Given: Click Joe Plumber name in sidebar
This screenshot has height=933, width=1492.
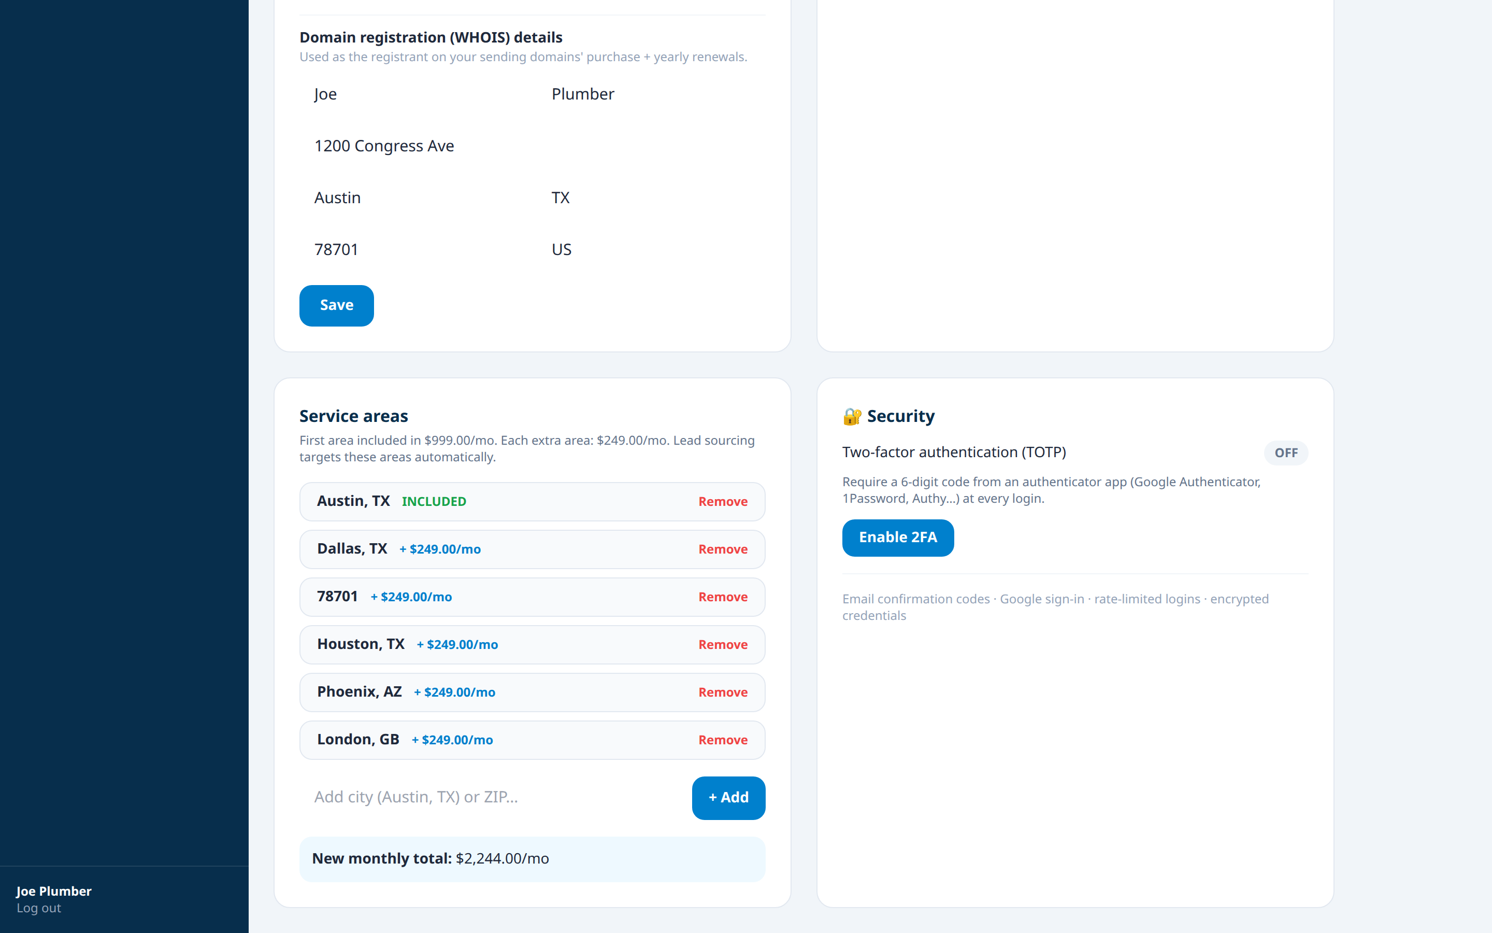Looking at the screenshot, I should click(54, 892).
